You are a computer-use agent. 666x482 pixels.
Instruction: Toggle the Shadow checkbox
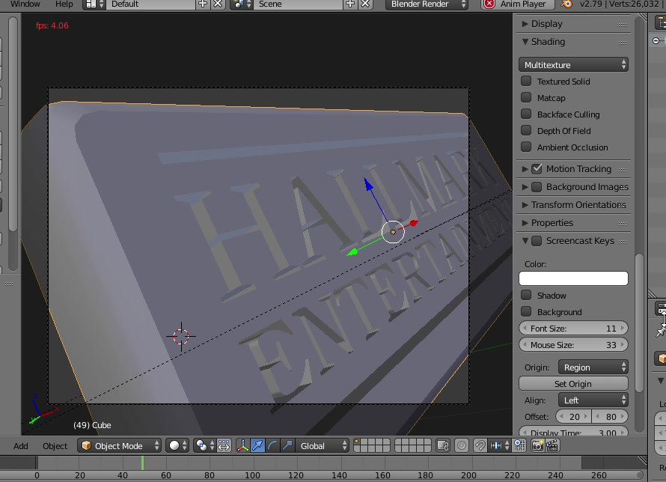pyautogui.click(x=526, y=295)
